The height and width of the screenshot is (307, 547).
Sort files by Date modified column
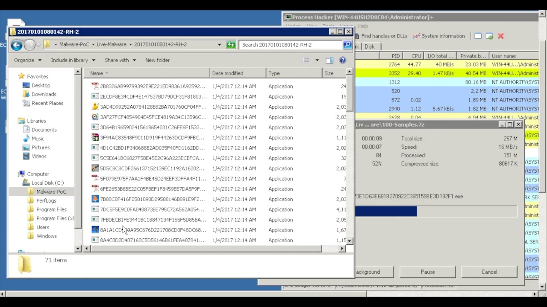click(x=238, y=73)
